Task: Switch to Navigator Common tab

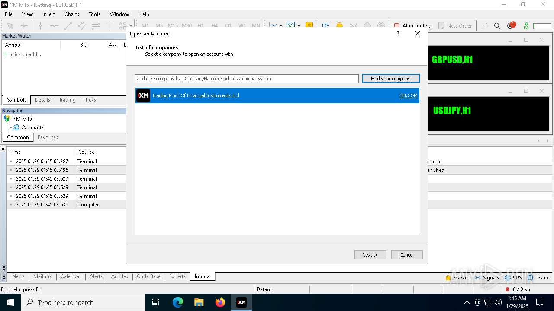Action: click(18, 137)
